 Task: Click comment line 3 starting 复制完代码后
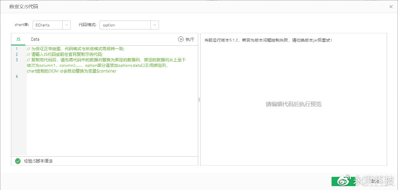coord(106,60)
